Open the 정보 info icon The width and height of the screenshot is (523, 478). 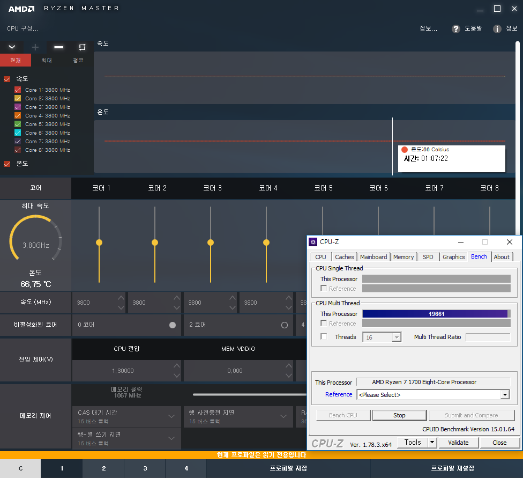(497, 29)
